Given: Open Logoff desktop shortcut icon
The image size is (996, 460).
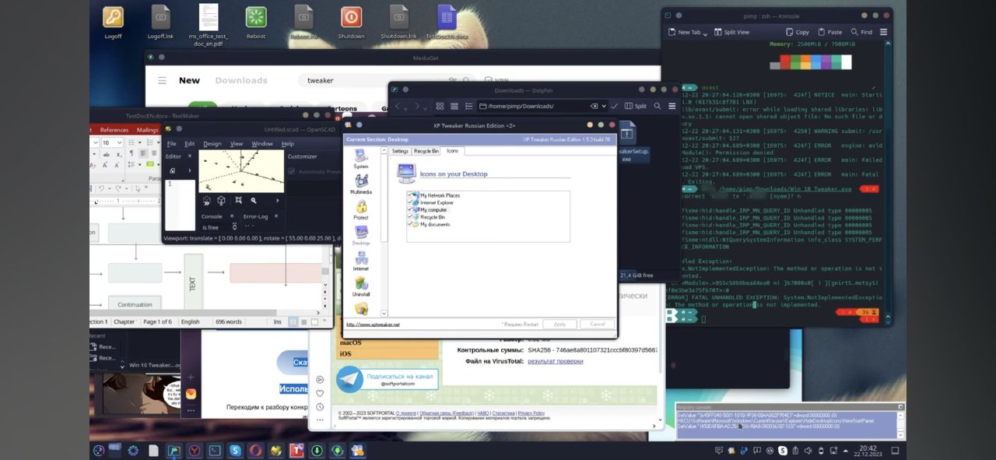Looking at the screenshot, I should (x=113, y=23).
